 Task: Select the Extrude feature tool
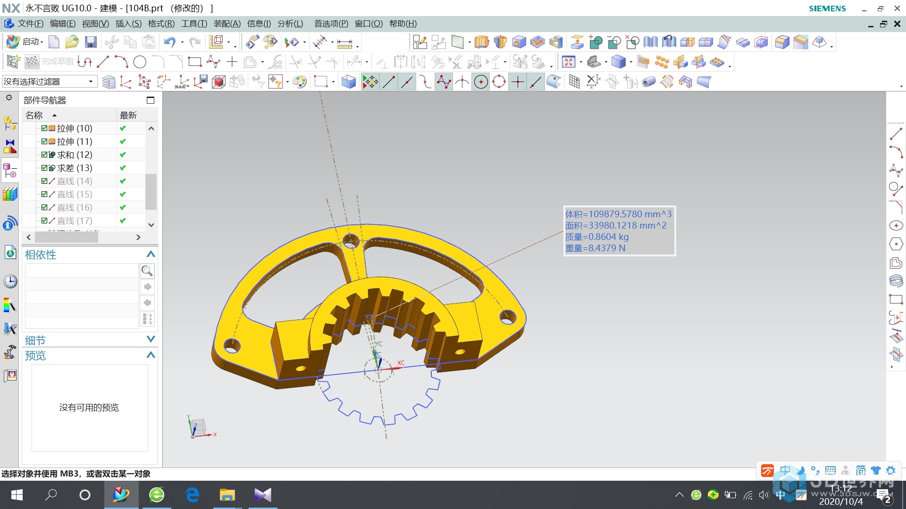click(x=481, y=42)
